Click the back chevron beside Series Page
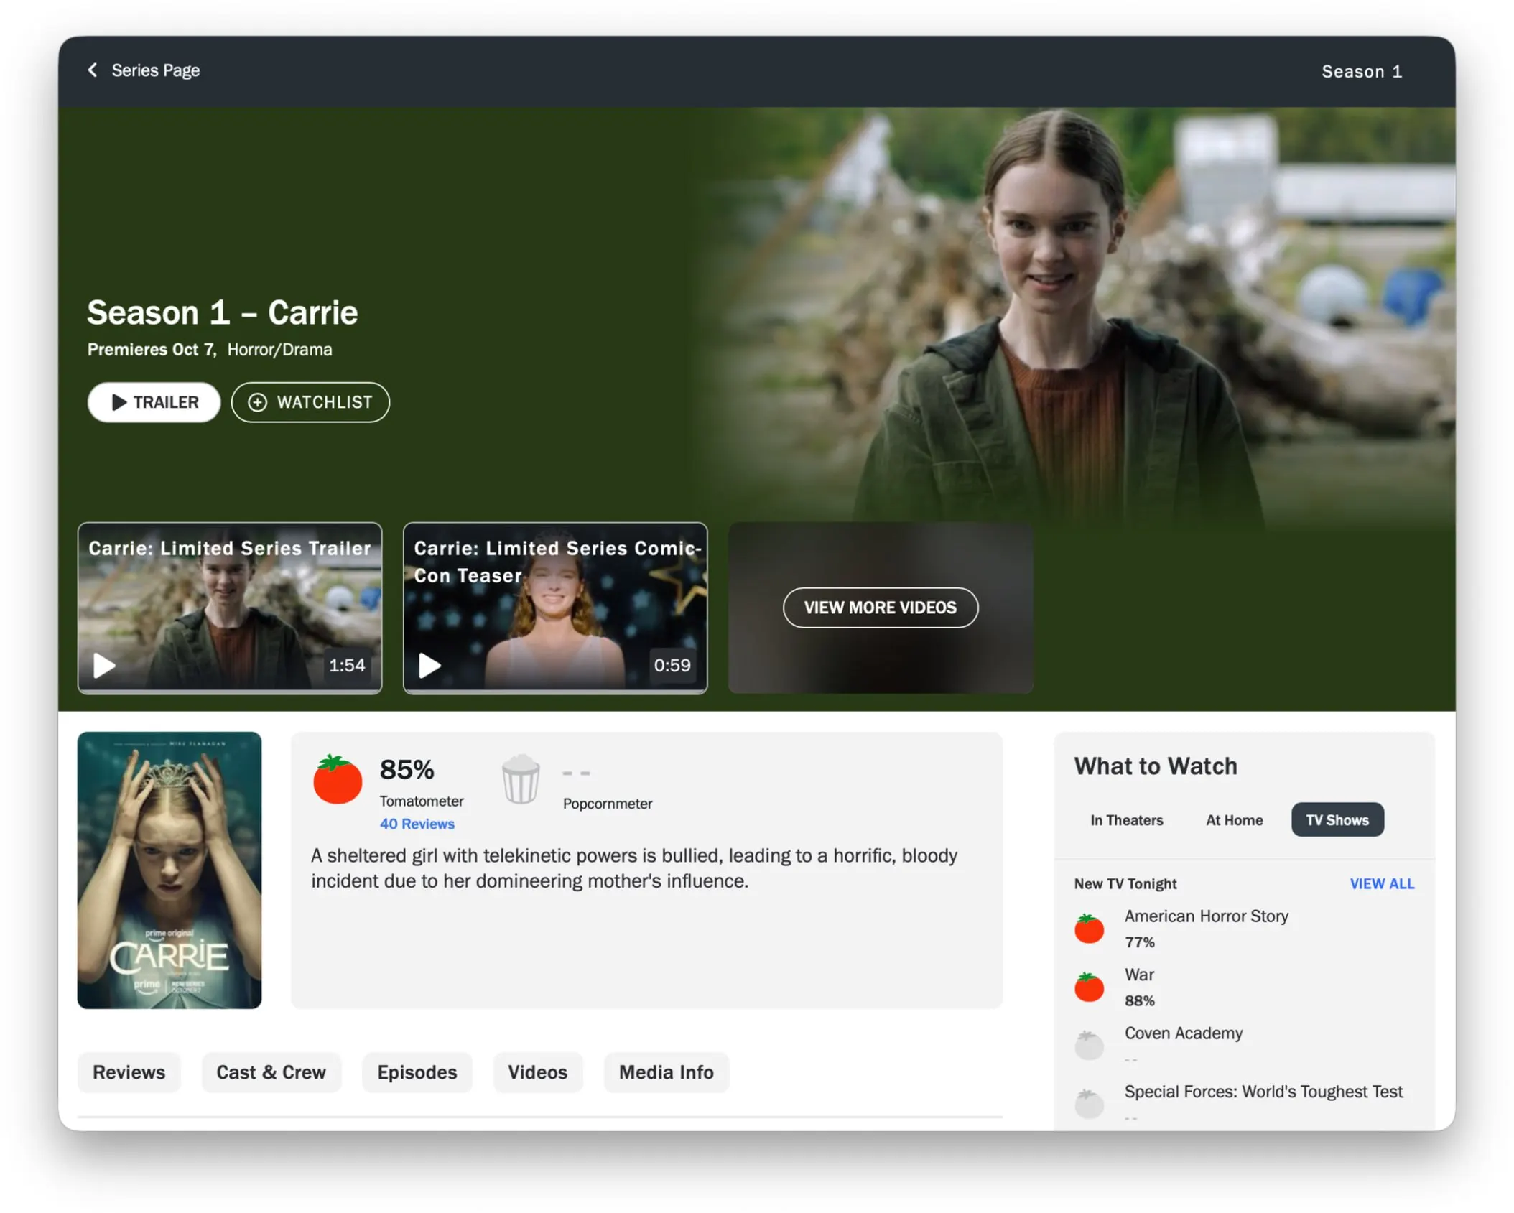Viewport: 1514px width, 1213px height. click(x=93, y=70)
